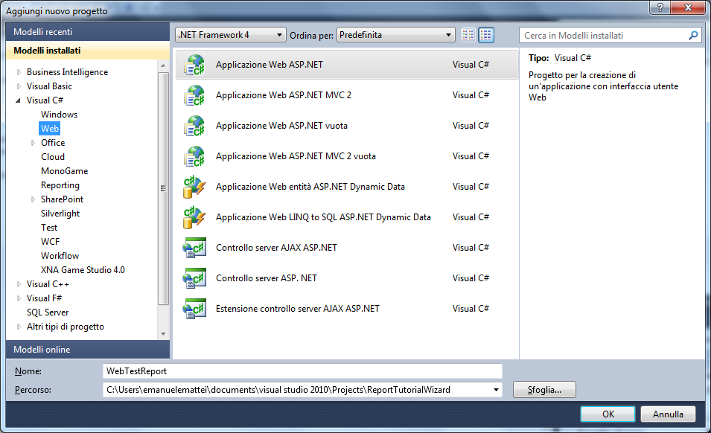Open the Modelli recenti section
Image resolution: width=711 pixels, height=433 pixels.
pyautogui.click(x=88, y=32)
